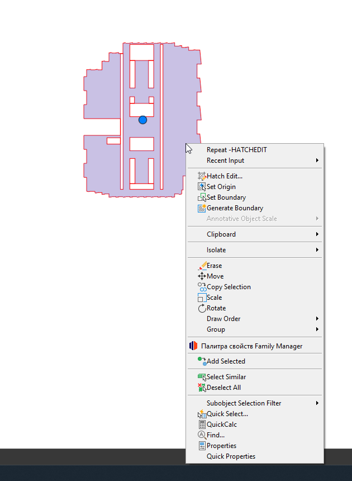The image size is (352, 481).
Task: Click the Quick Select icon
Action: coord(202,414)
